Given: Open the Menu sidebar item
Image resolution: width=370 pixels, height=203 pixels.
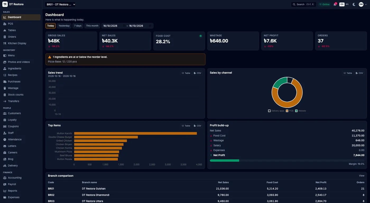Looking at the screenshot, I should pos(21,55).
